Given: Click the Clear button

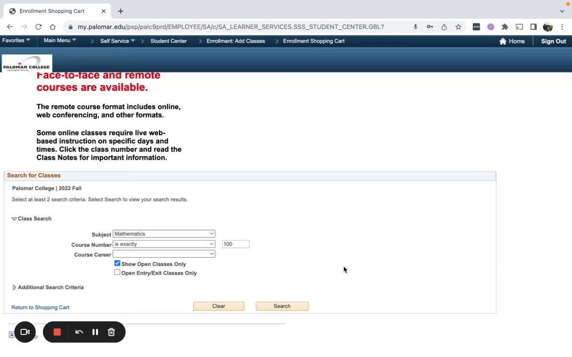Looking at the screenshot, I should click(x=218, y=306).
